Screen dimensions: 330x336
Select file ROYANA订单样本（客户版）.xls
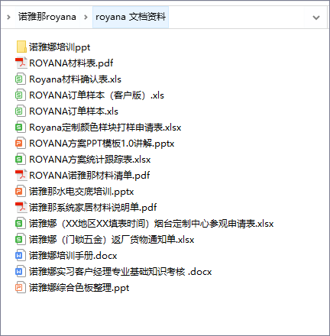click(96, 95)
